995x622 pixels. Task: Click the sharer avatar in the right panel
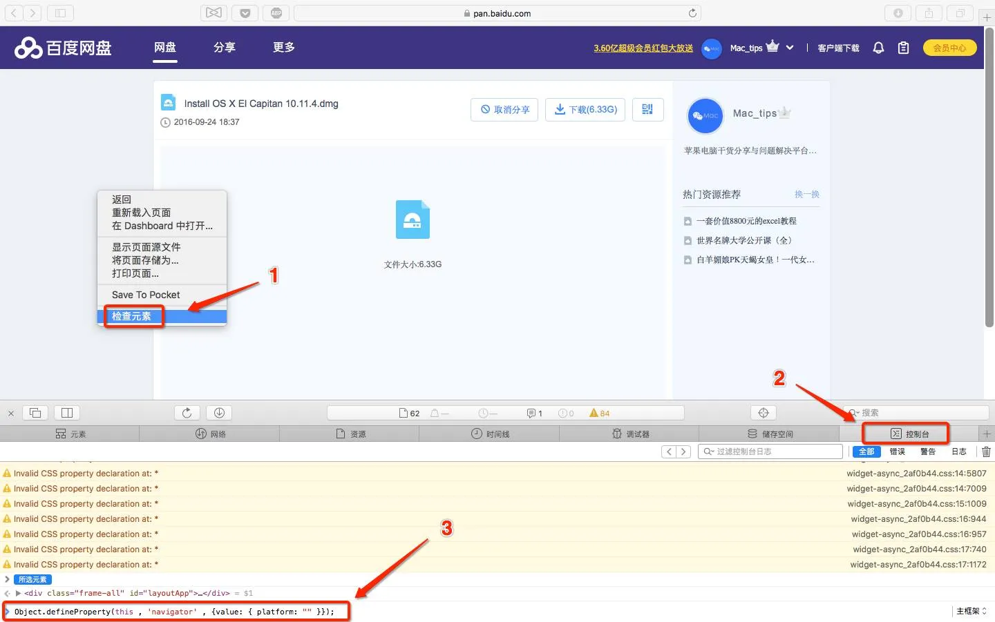[x=705, y=115]
